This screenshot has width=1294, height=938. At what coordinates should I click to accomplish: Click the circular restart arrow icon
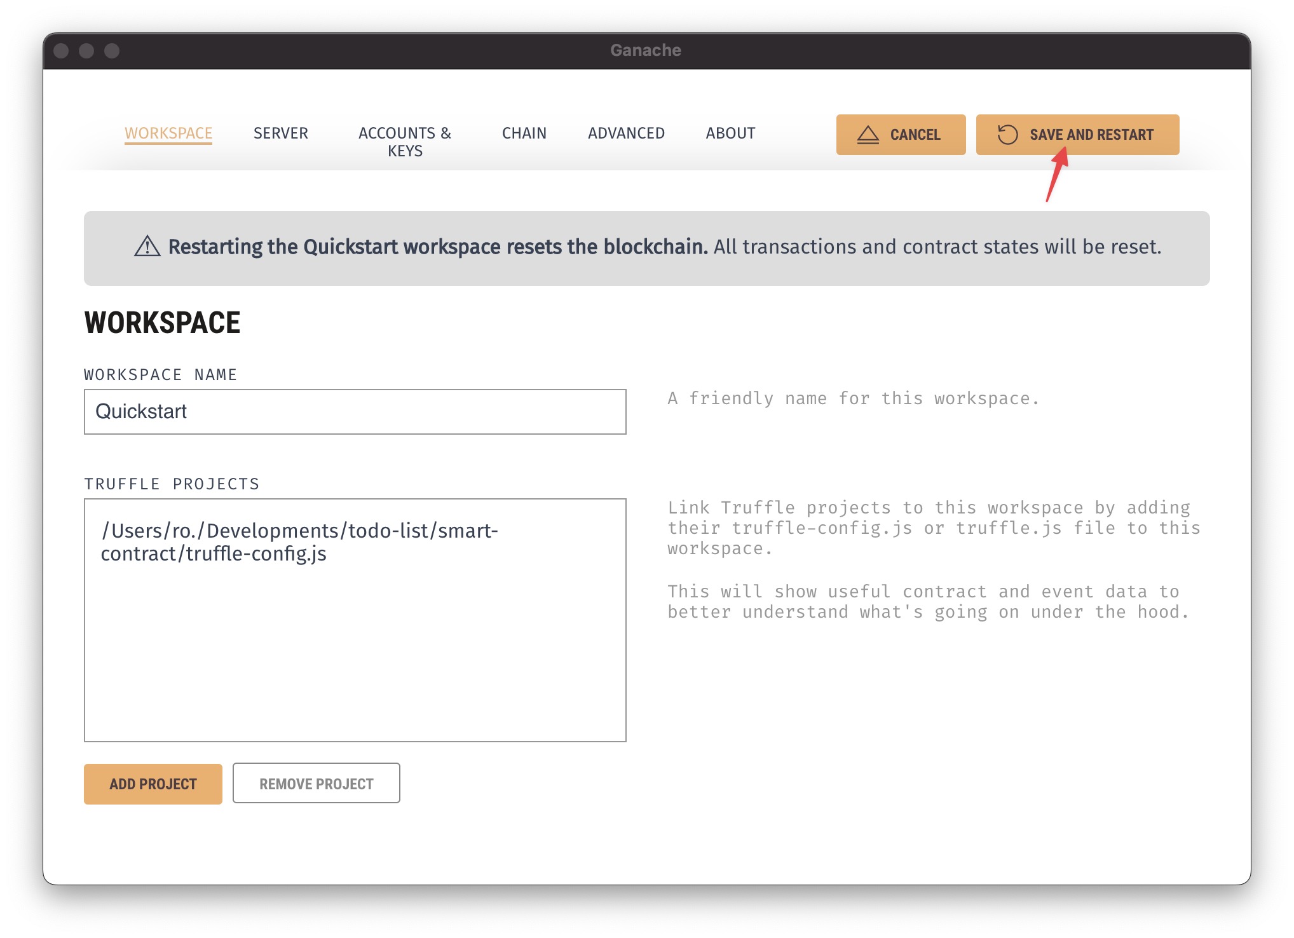click(x=1007, y=135)
